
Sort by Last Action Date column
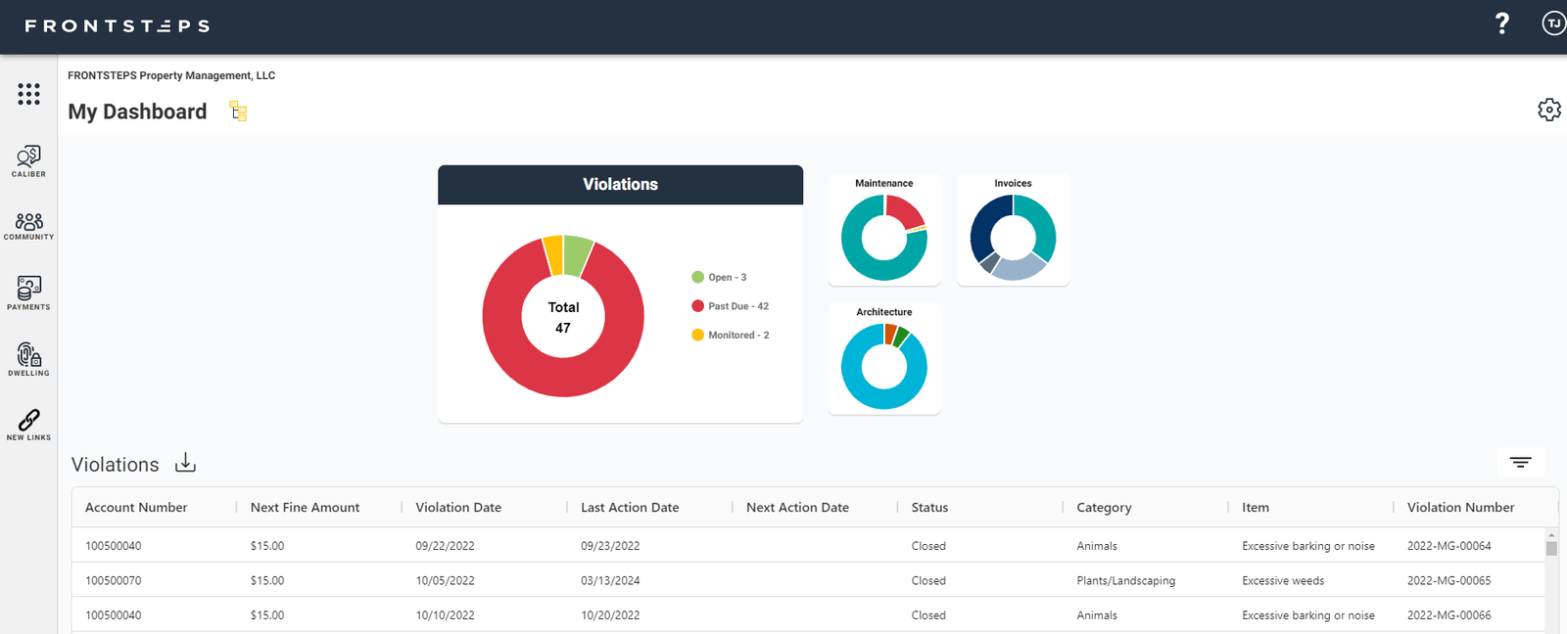coord(630,508)
